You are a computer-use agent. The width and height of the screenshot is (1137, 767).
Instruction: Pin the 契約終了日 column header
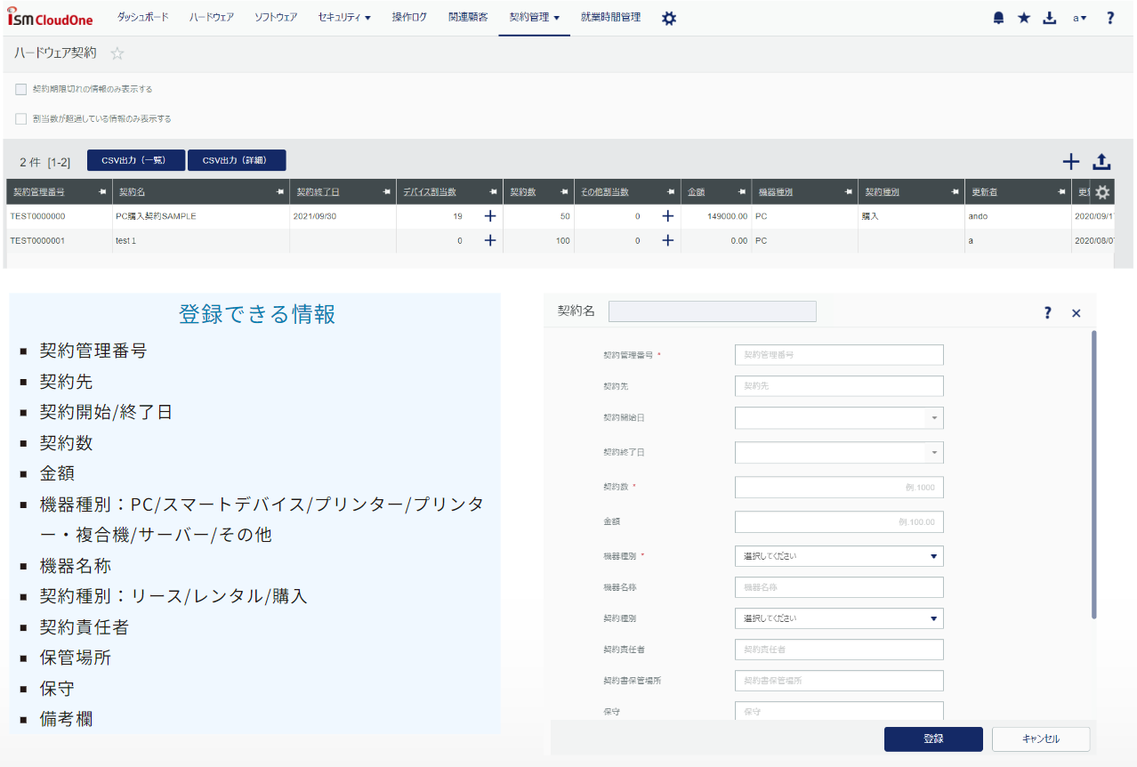pyautogui.click(x=386, y=192)
